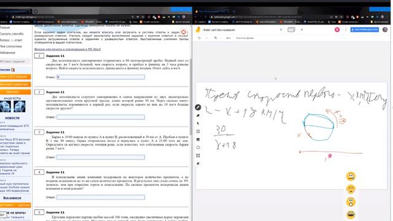Choose the Select arrow tool
393x221 pixels.
point(198,123)
